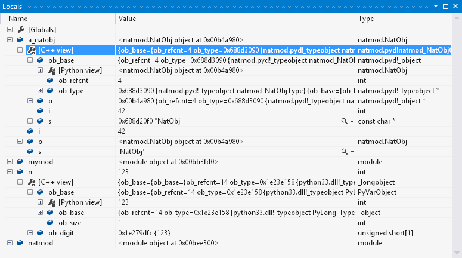Click the magnifier icon in the 'NatObj' Python string row

click(344, 152)
